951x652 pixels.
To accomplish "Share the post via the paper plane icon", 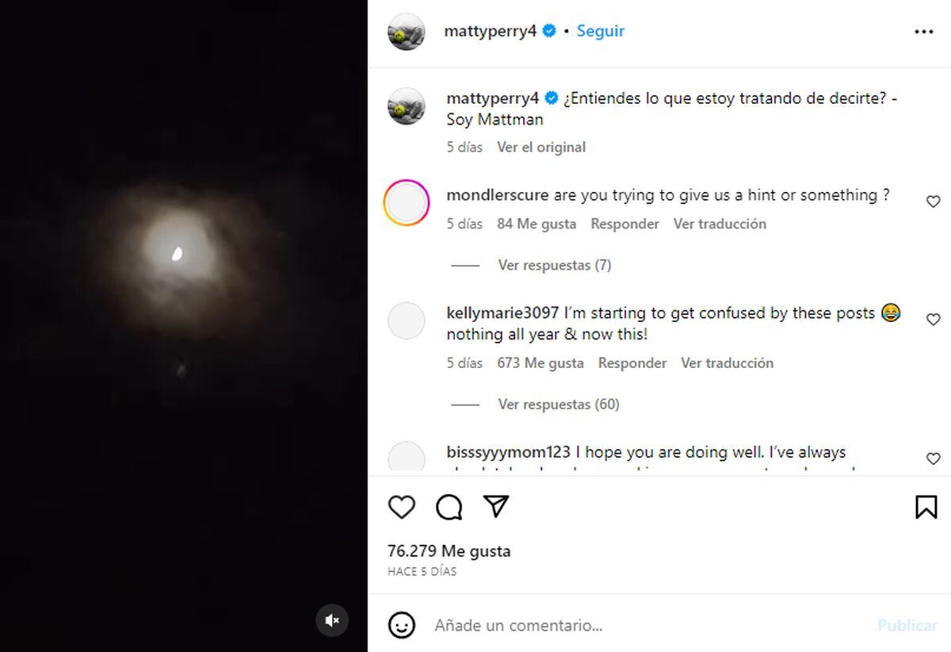I will coord(496,507).
